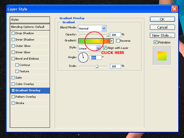Uncheck the Gradient Overlay checkbox
184x138 pixels.
click(x=13, y=90)
